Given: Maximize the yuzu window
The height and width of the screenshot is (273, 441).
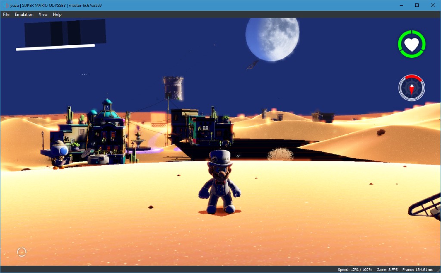Looking at the screenshot, I should 417,5.
